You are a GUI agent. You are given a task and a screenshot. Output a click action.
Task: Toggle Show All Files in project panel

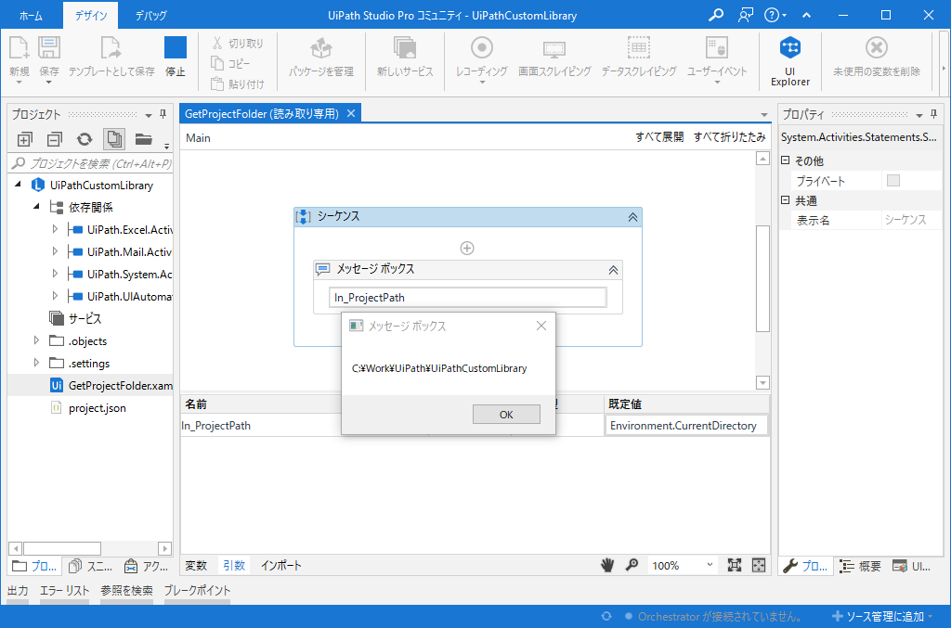[x=114, y=140]
